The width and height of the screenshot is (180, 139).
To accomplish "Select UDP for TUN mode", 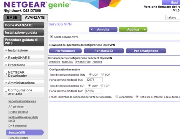I will tap(90, 74).
